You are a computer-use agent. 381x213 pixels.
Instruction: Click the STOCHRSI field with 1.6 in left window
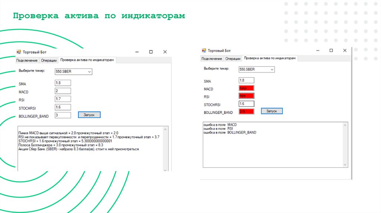(63, 107)
